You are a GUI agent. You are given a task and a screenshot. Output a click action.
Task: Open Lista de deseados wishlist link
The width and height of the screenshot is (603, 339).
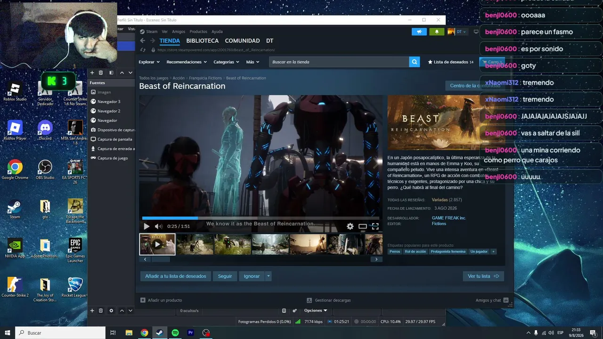(451, 62)
